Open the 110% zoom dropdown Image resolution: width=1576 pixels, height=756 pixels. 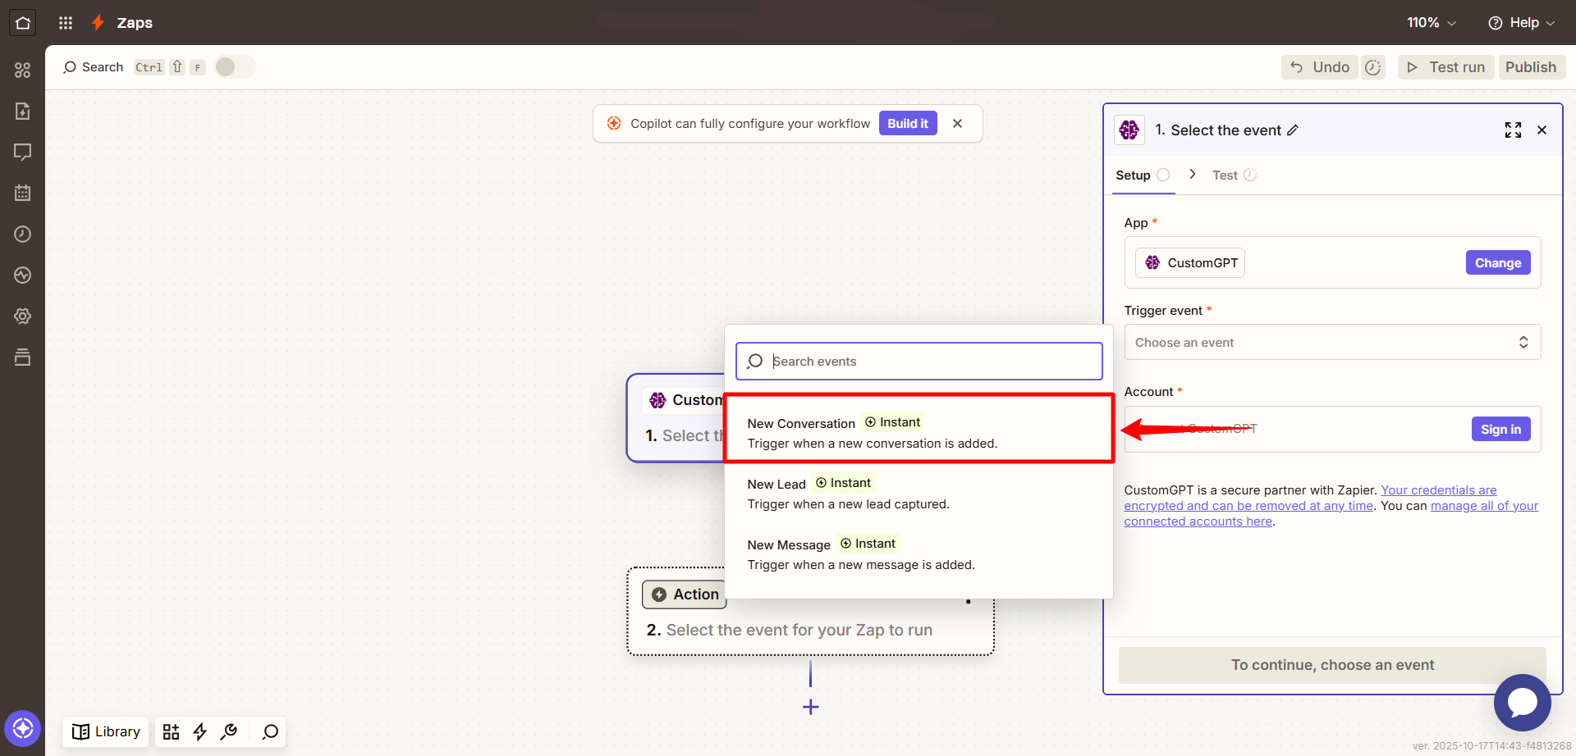pyautogui.click(x=1432, y=23)
